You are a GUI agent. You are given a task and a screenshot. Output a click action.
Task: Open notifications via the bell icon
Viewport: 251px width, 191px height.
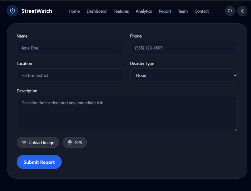[230, 11]
